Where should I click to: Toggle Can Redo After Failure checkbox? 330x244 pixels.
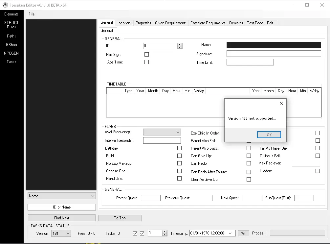(x=249, y=172)
